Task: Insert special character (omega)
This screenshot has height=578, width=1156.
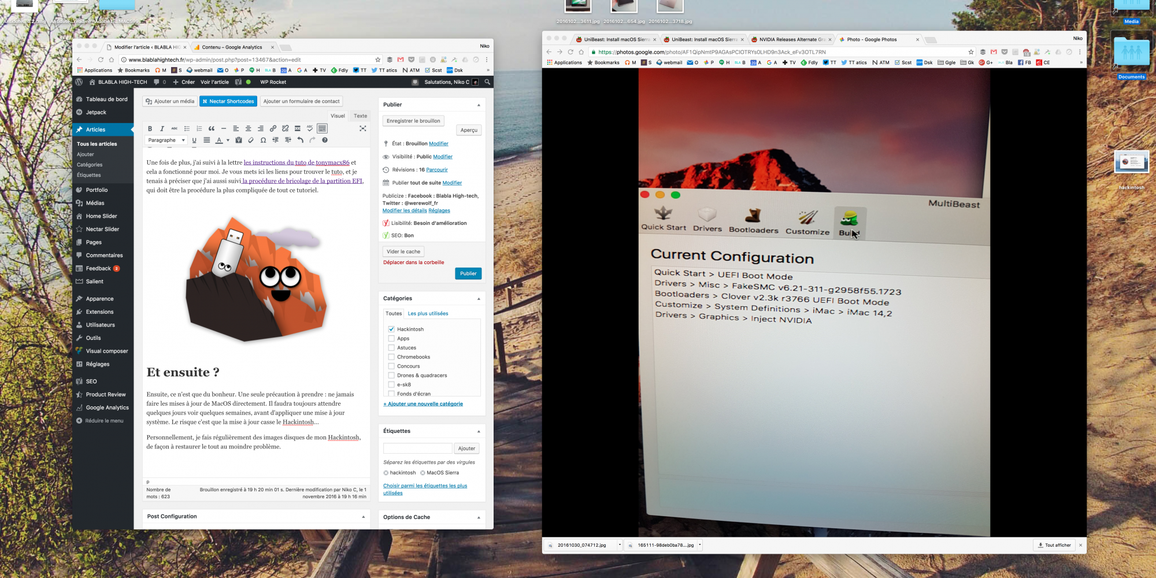Action: [x=263, y=140]
